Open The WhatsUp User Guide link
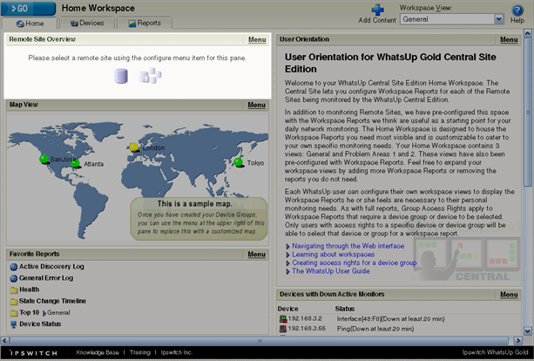This screenshot has width=534, height=361. pyautogui.click(x=331, y=271)
